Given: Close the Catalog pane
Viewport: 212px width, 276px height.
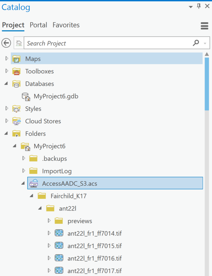Looking at the screenshot, I should tap(207, 6).
